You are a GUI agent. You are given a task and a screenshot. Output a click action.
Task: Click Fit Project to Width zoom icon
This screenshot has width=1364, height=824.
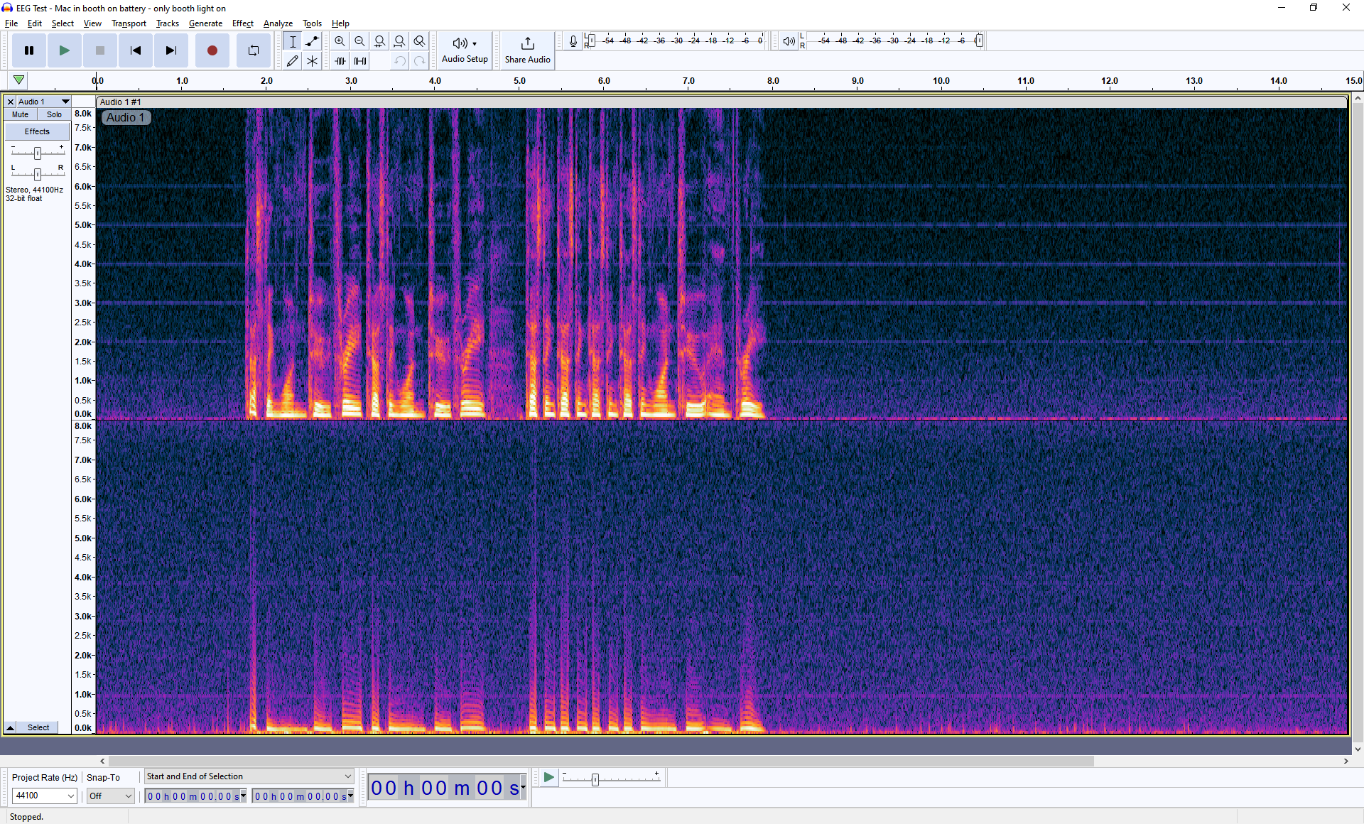click(x=399, y=41)
